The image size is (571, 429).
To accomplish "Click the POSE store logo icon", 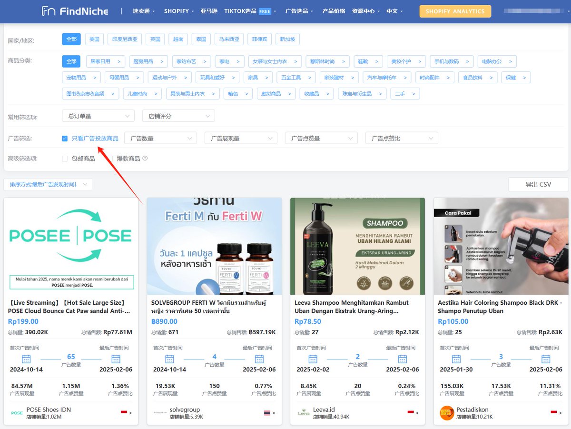I will pos(17,413).
